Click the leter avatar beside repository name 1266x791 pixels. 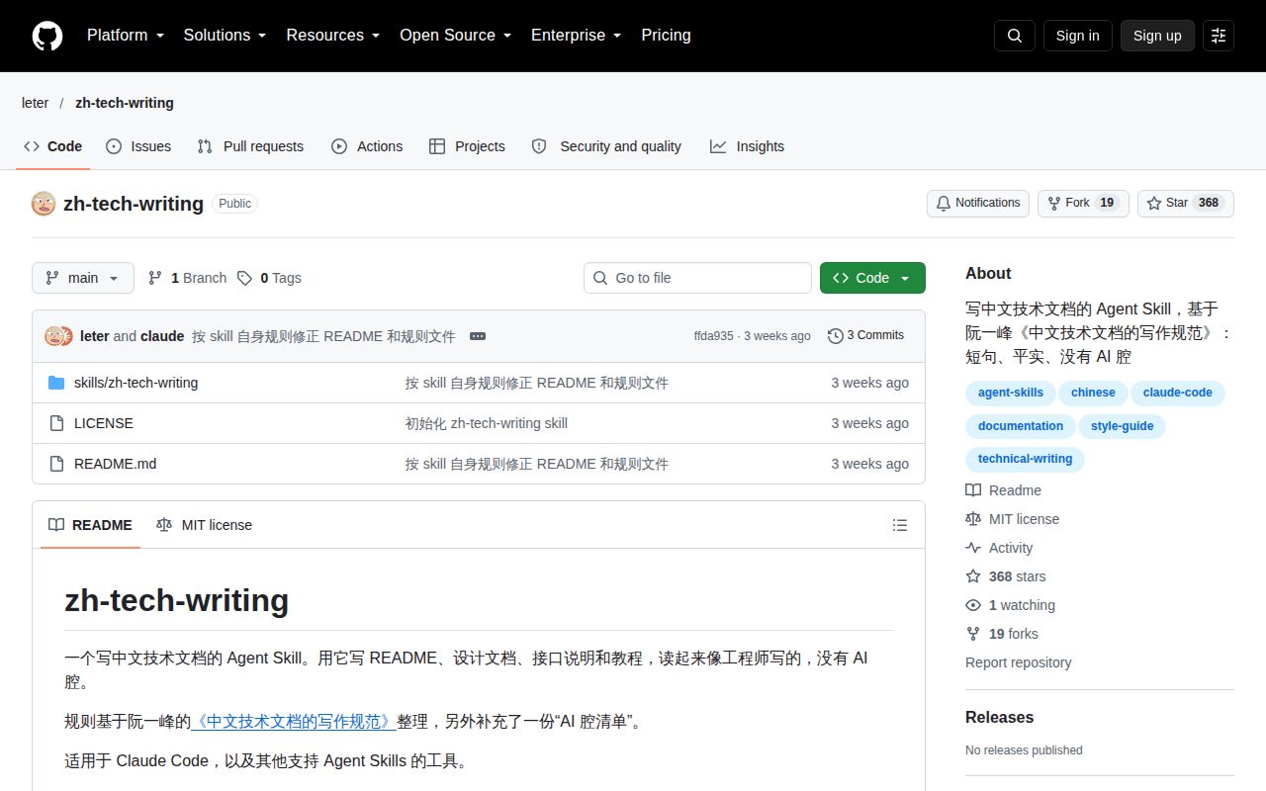44,204
